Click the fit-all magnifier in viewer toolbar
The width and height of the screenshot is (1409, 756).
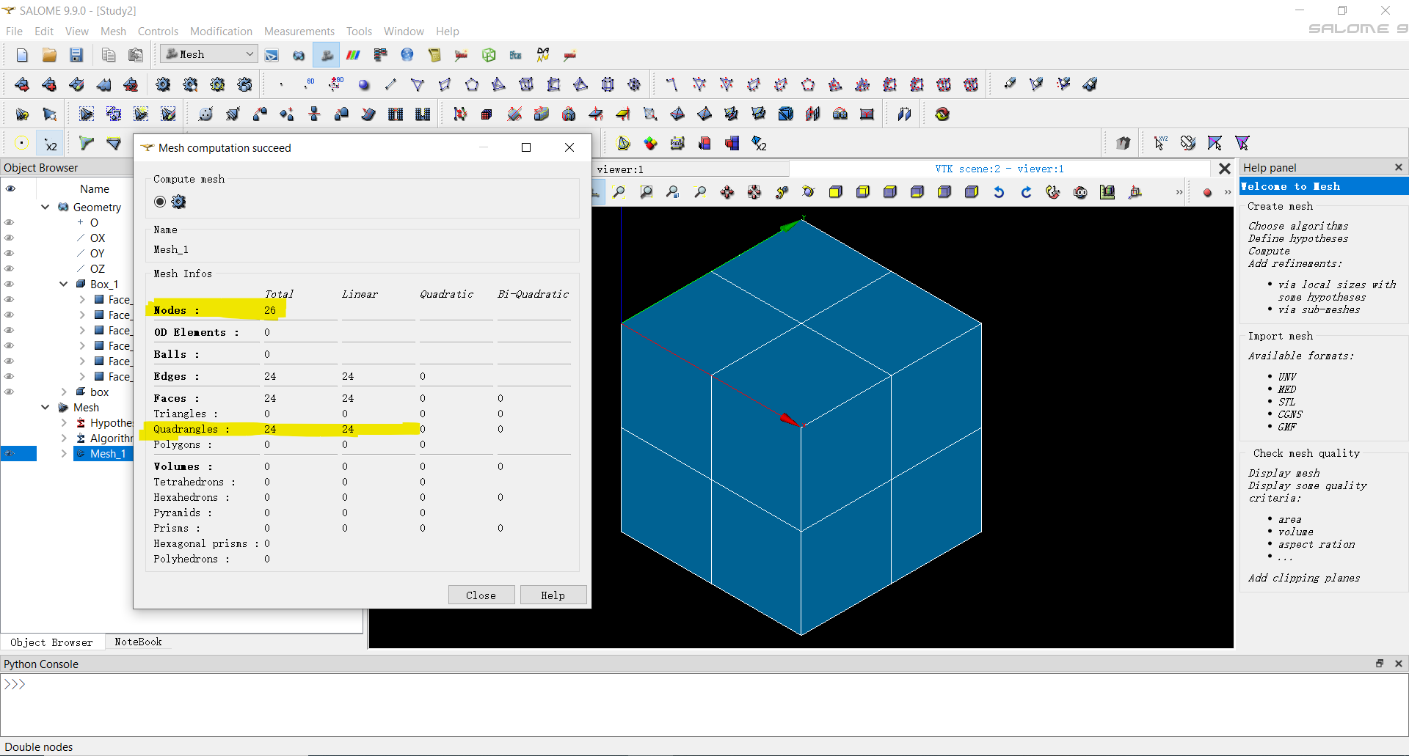coord(619,192)
